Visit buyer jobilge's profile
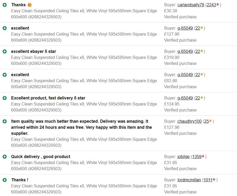This screenshot has width=237, height=196. 183,157
